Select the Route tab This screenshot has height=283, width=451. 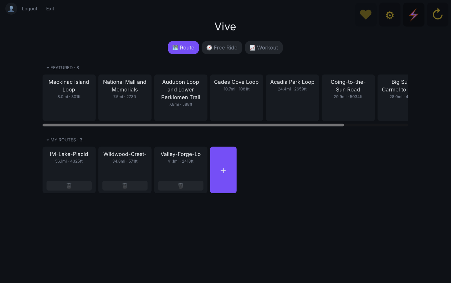click(x=183, y=48)
